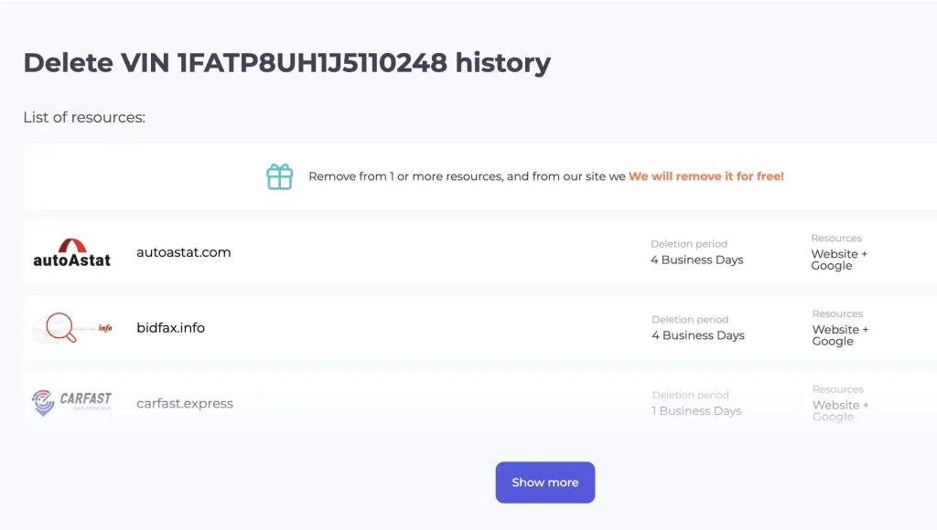Image resolution: width=937 pixels, height=530 pixels.
Task: Click the CARFAST logo
Action: pos(71,402)
